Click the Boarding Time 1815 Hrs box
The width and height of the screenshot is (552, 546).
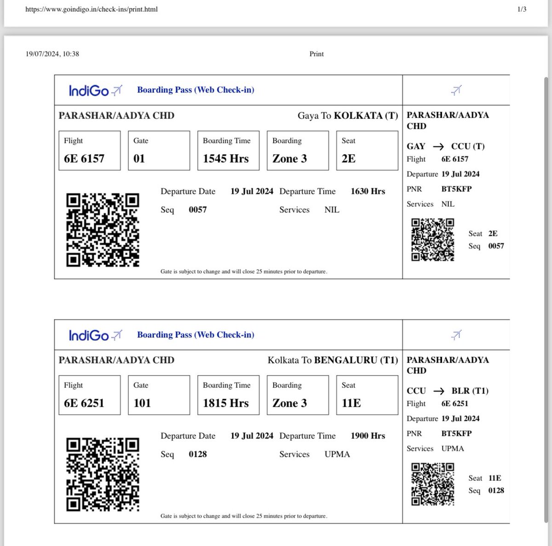229,395
